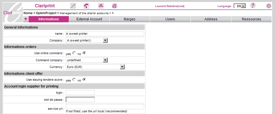
Task: Switch to the External Account tab
Action: (x=89, y=19)
